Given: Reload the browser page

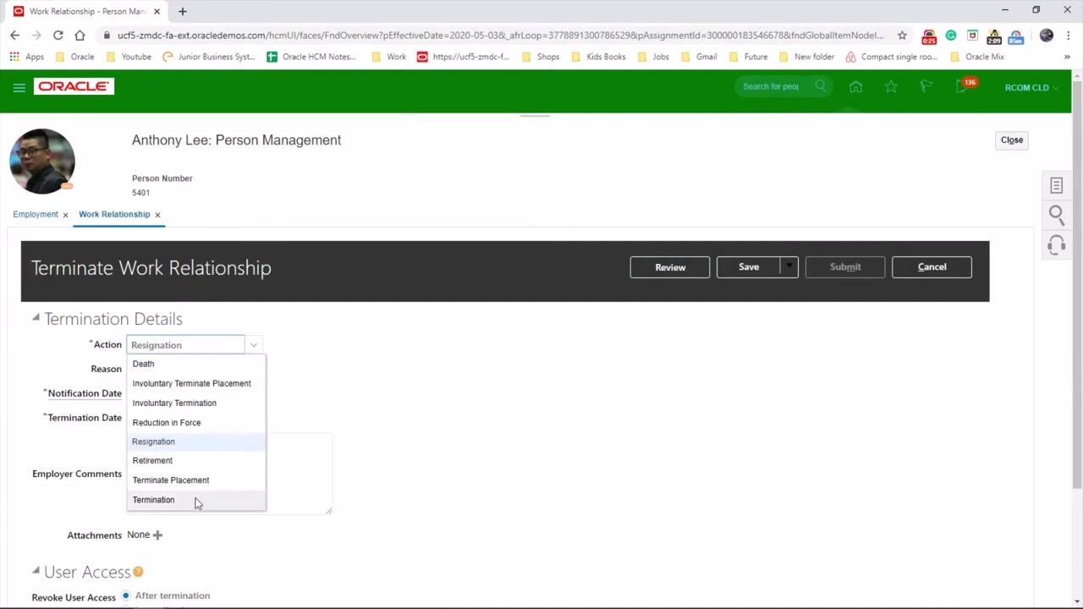Looking at the screenshot, I should [58, 36].
